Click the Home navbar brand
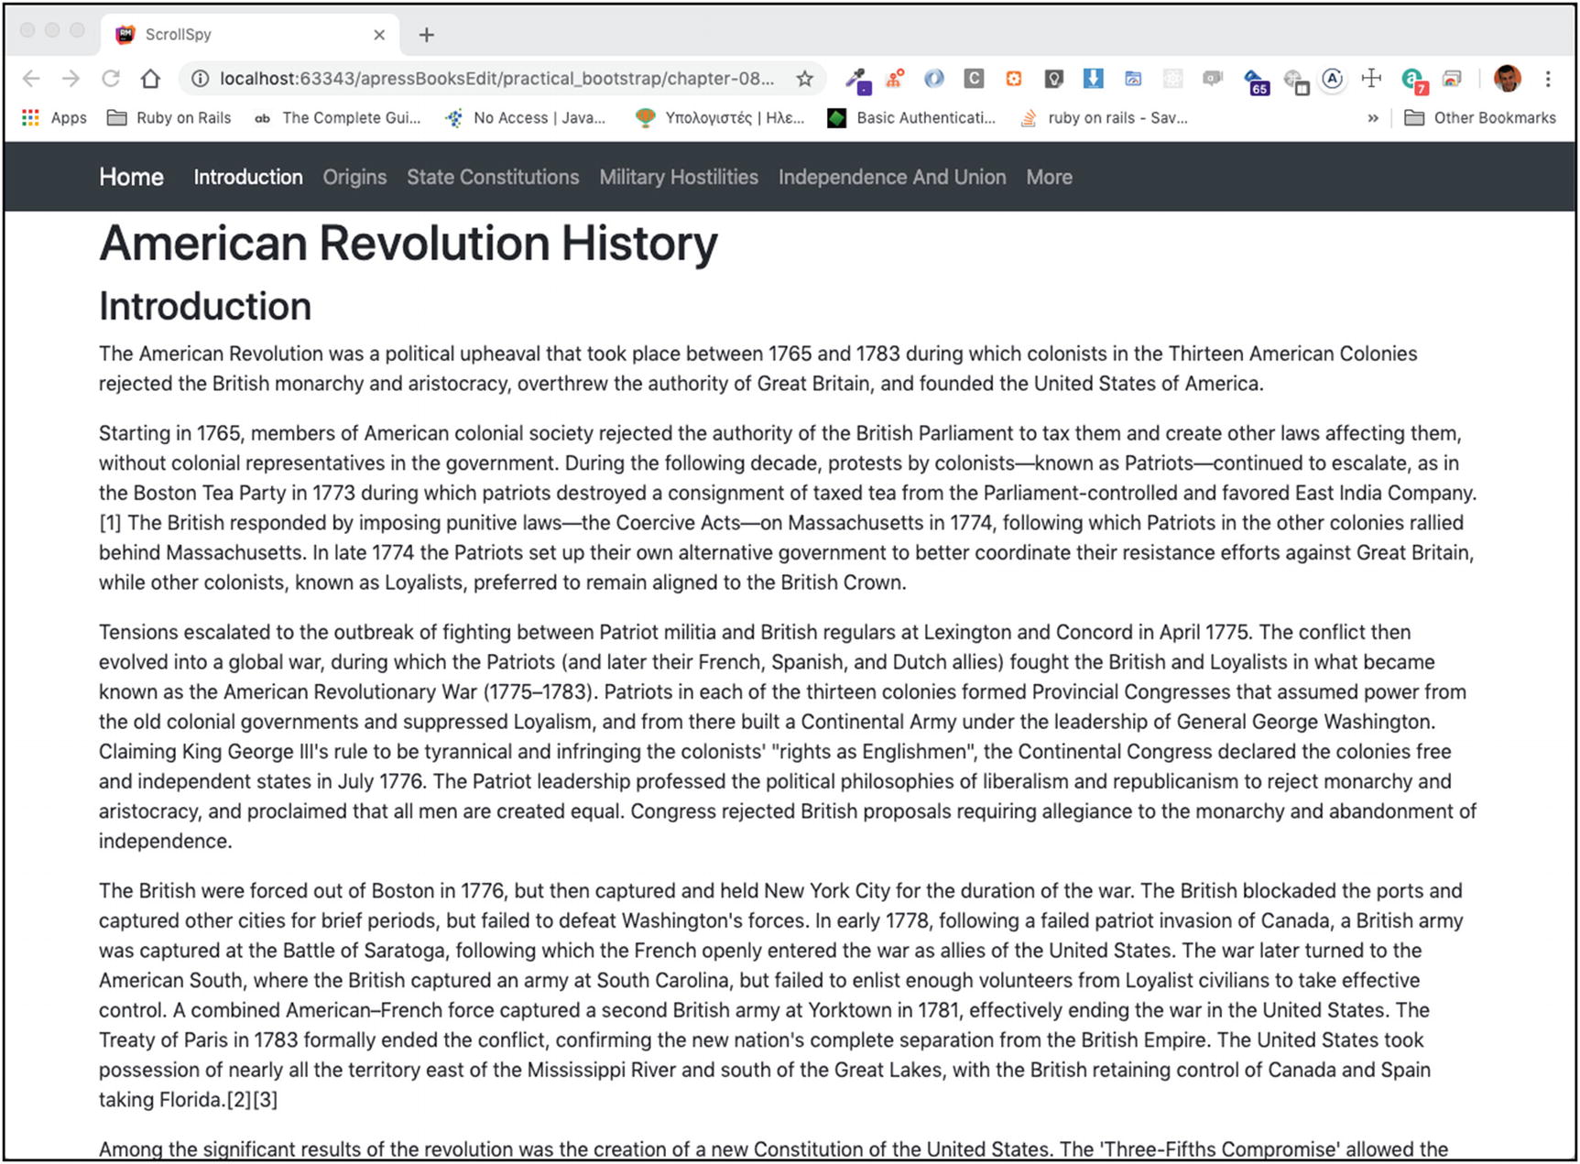Image resolution: width=1580 pixels, height=1164 pixels. (131, 178)
